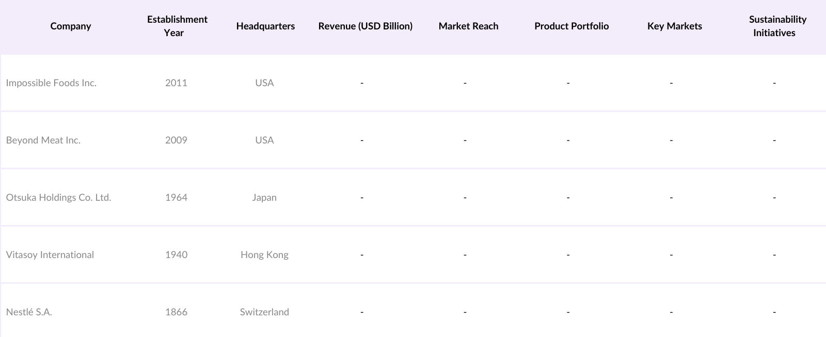Select Otsuka Holdings revenue dash cell

362,198
